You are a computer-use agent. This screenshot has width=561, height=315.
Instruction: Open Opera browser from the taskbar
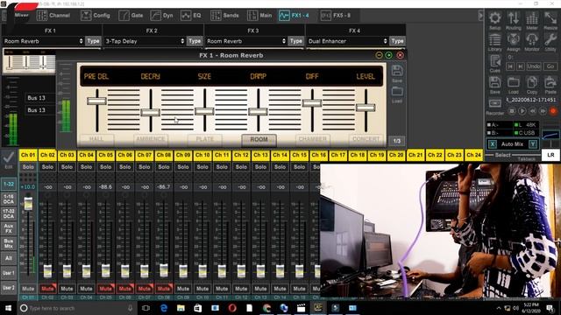(232, 308)
